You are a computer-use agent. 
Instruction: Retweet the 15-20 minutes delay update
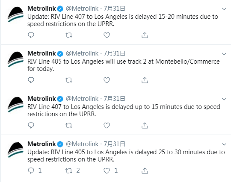pos(69,35)
